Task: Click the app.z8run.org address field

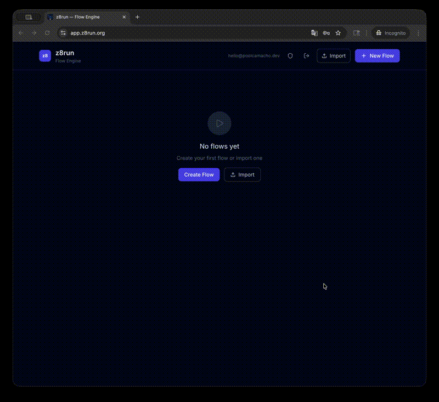Action: pyautogui.click(x=185, y=33)
